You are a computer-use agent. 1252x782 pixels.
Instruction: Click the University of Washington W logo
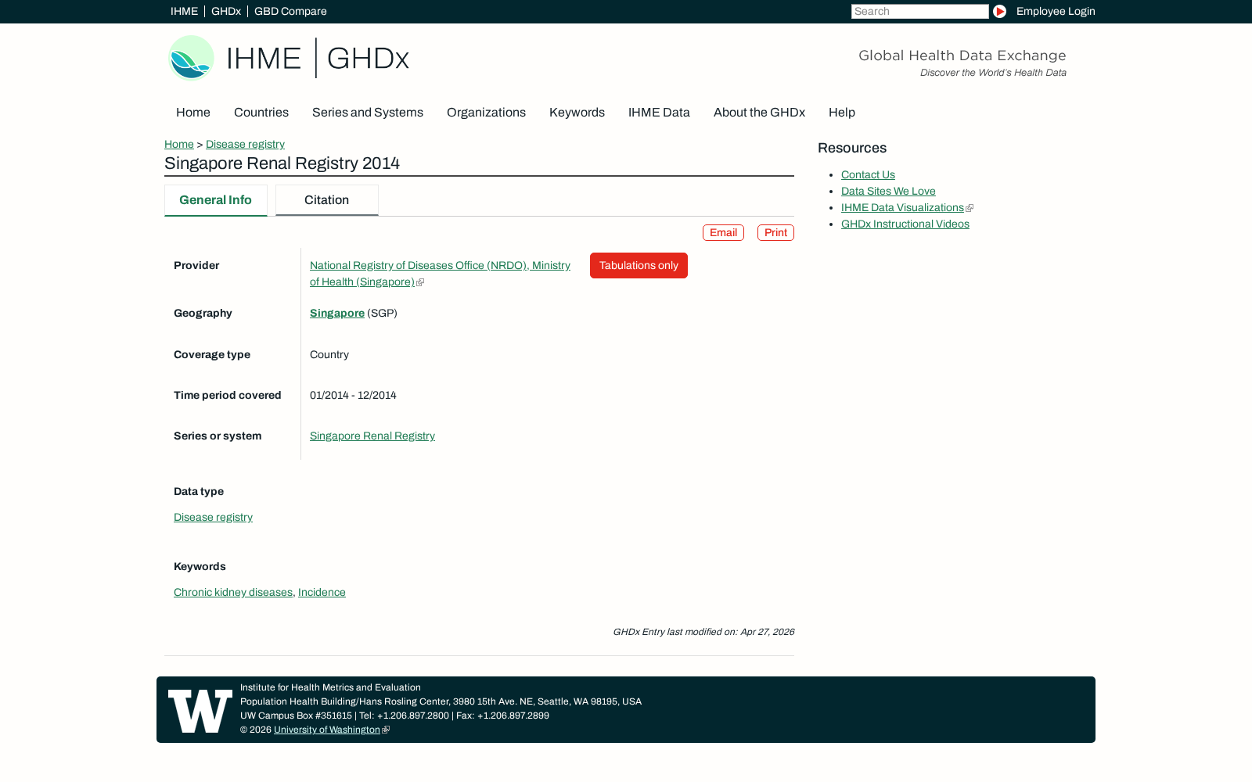tap(200, 710)
